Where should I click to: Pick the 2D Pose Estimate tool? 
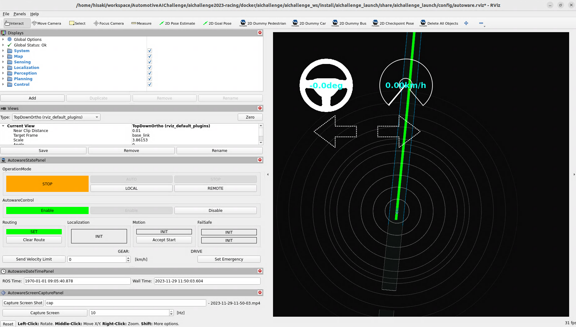(177, 23)
